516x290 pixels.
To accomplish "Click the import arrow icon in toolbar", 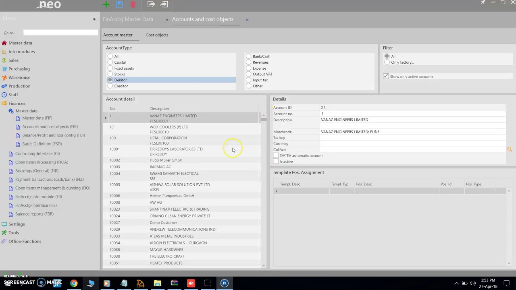I will tap(164, 4).
